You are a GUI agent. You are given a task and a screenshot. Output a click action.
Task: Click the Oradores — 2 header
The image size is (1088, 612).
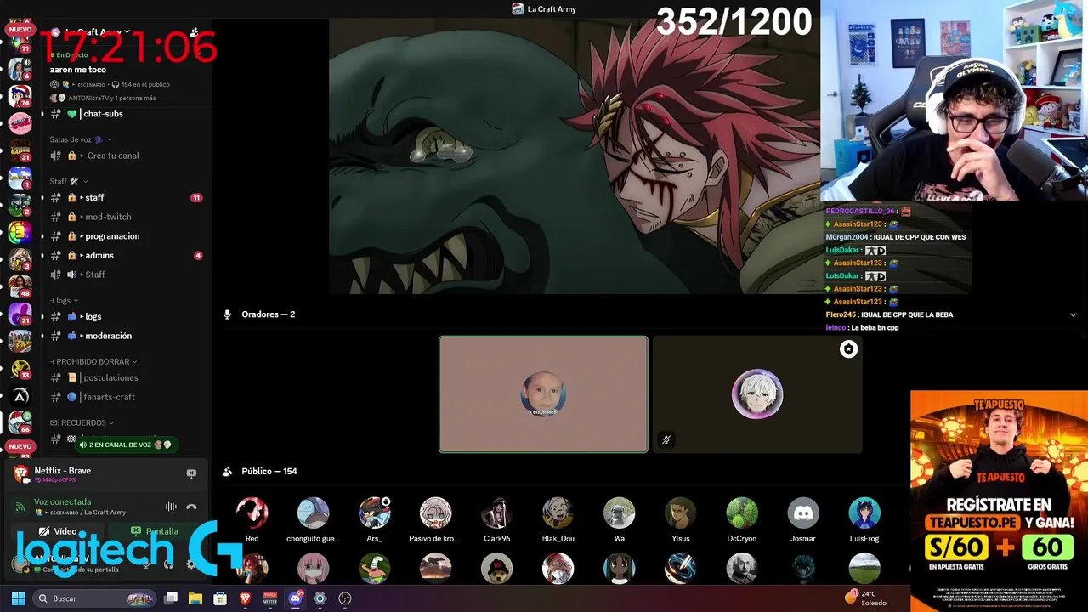268,314
